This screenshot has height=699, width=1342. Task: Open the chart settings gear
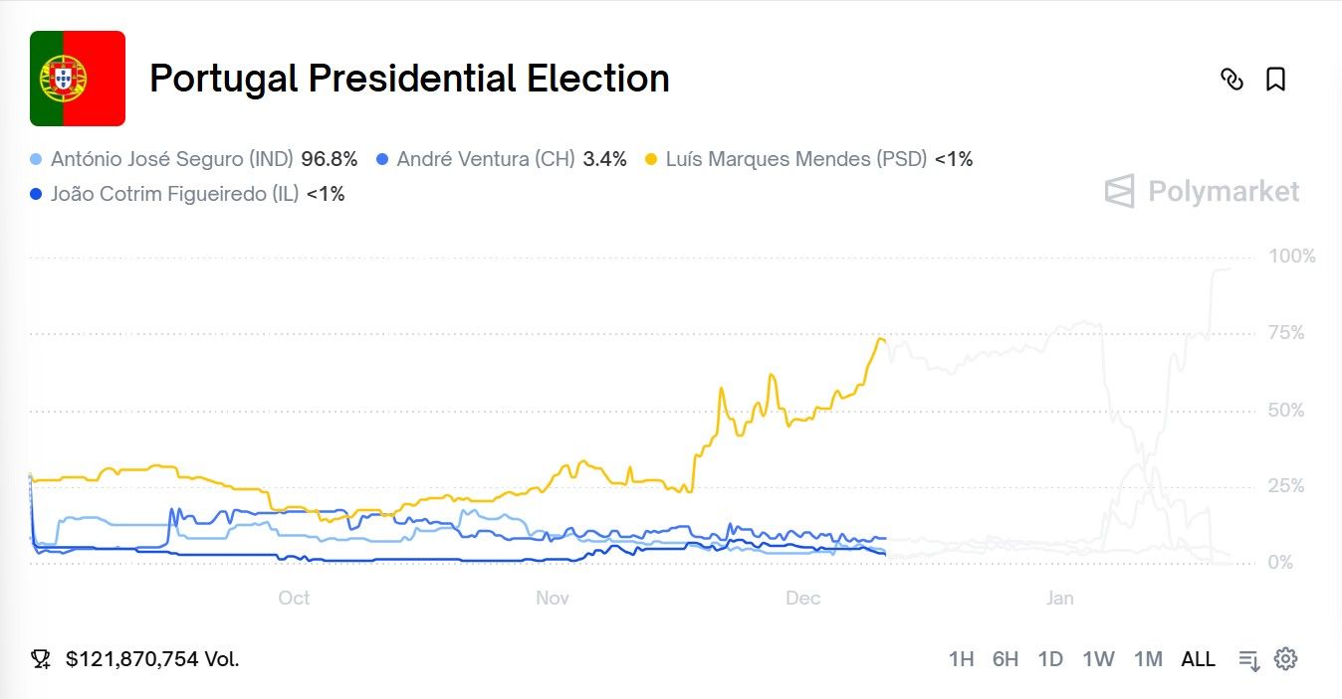click(x=1286, y=658)
